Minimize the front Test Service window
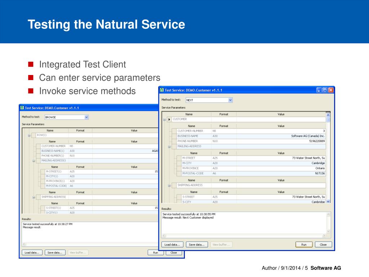Image resolution: width=369 pixels, height=277 pixels. [x=319, y=90]
